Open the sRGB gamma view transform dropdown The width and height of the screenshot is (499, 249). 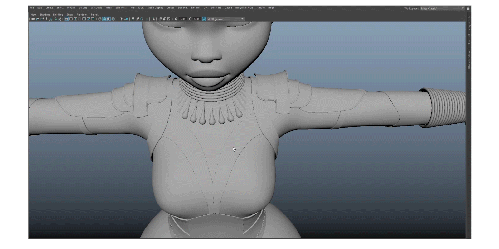(225, 19)
